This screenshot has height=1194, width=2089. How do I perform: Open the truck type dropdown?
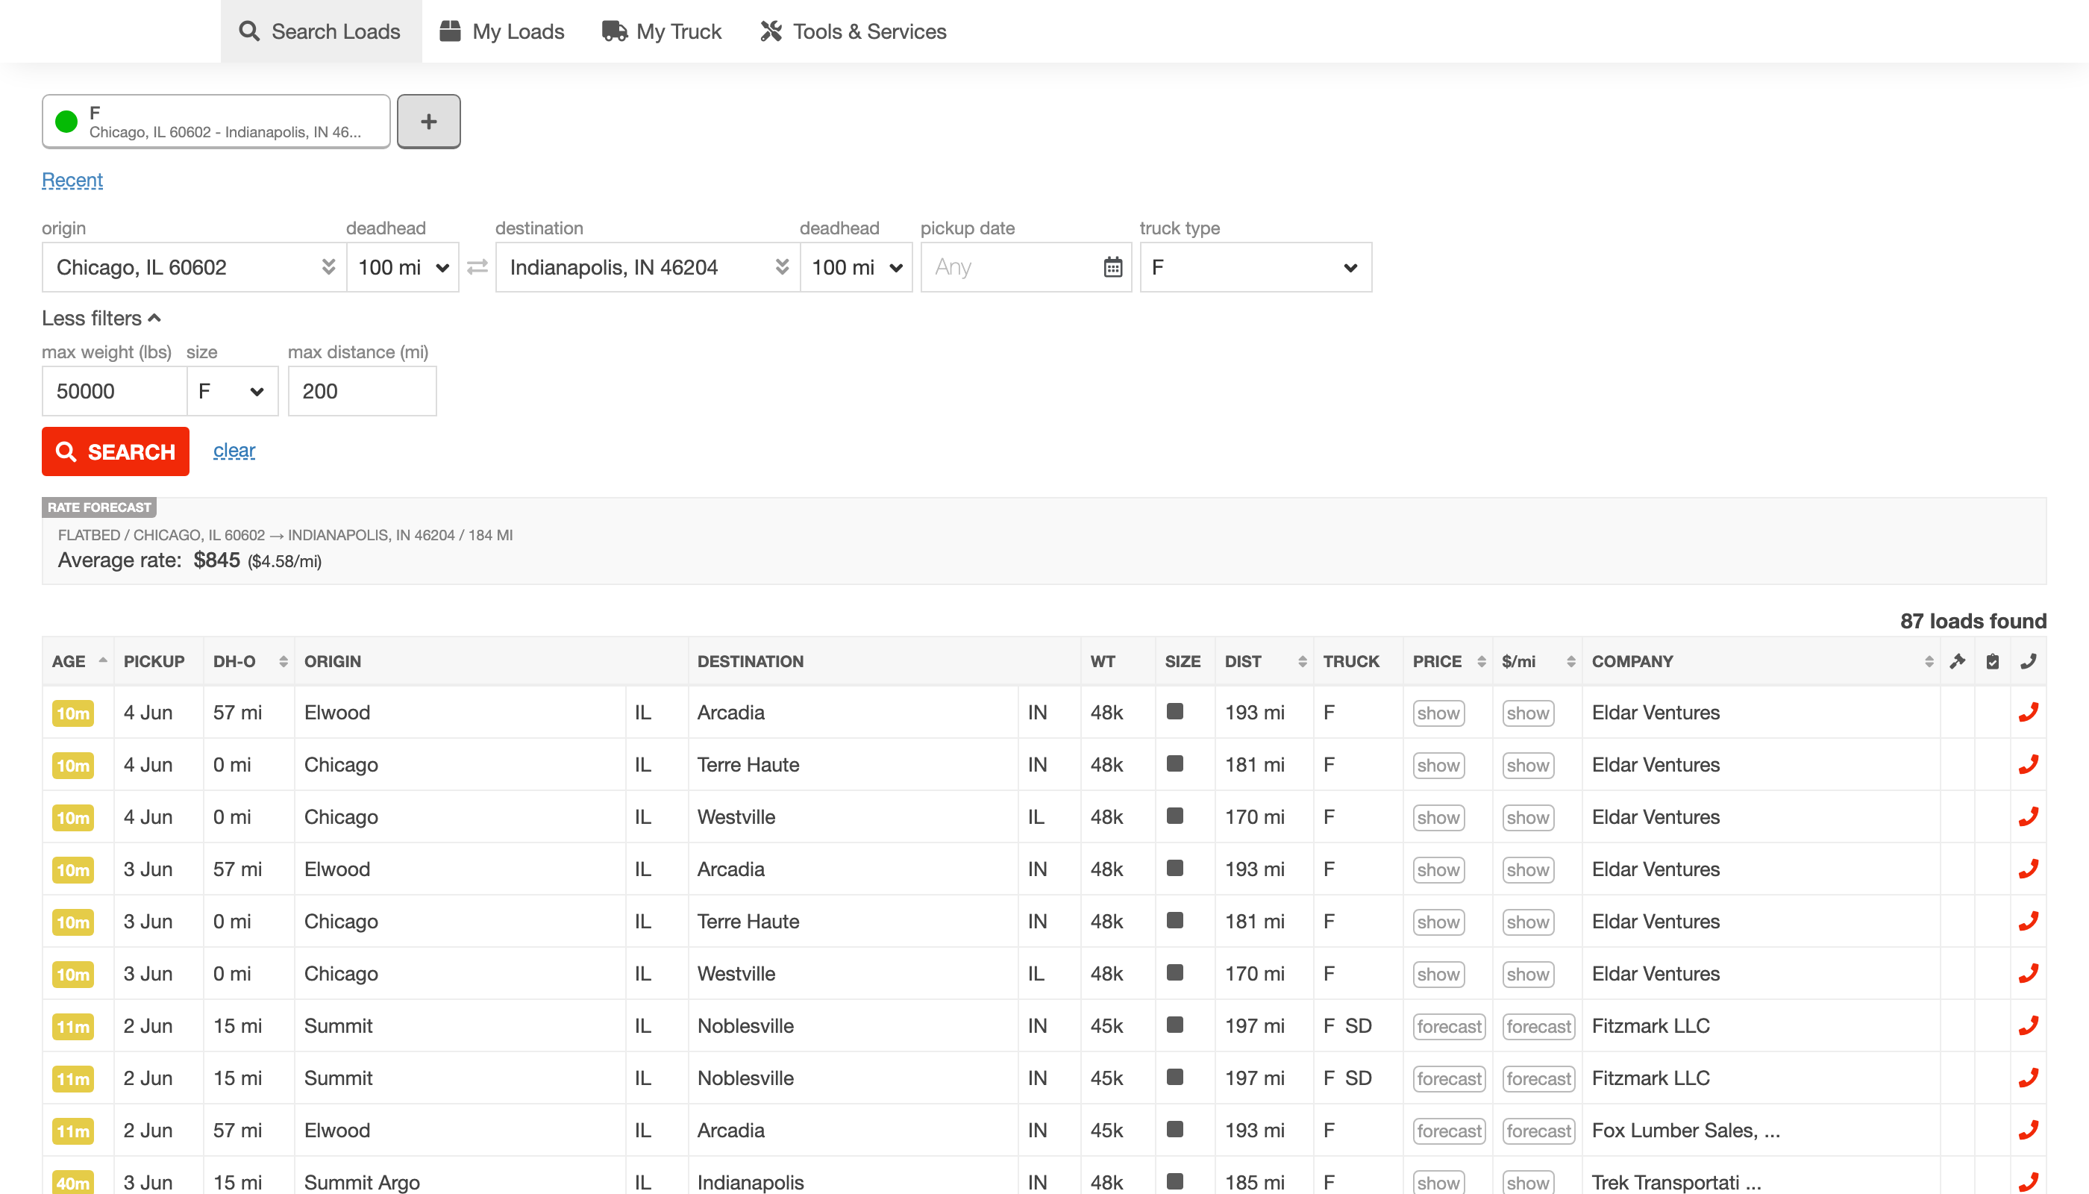tap(1255, 267)
